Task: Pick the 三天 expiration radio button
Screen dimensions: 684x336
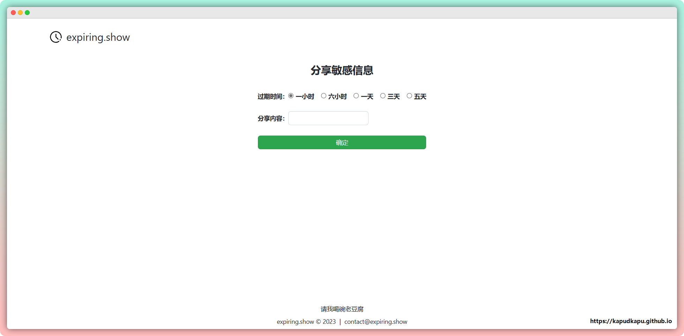Action: 383,96
